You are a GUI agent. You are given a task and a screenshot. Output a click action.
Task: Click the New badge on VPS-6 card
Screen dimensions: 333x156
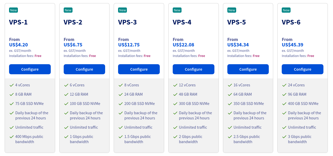pyautogui.click(x=286, y=10)
